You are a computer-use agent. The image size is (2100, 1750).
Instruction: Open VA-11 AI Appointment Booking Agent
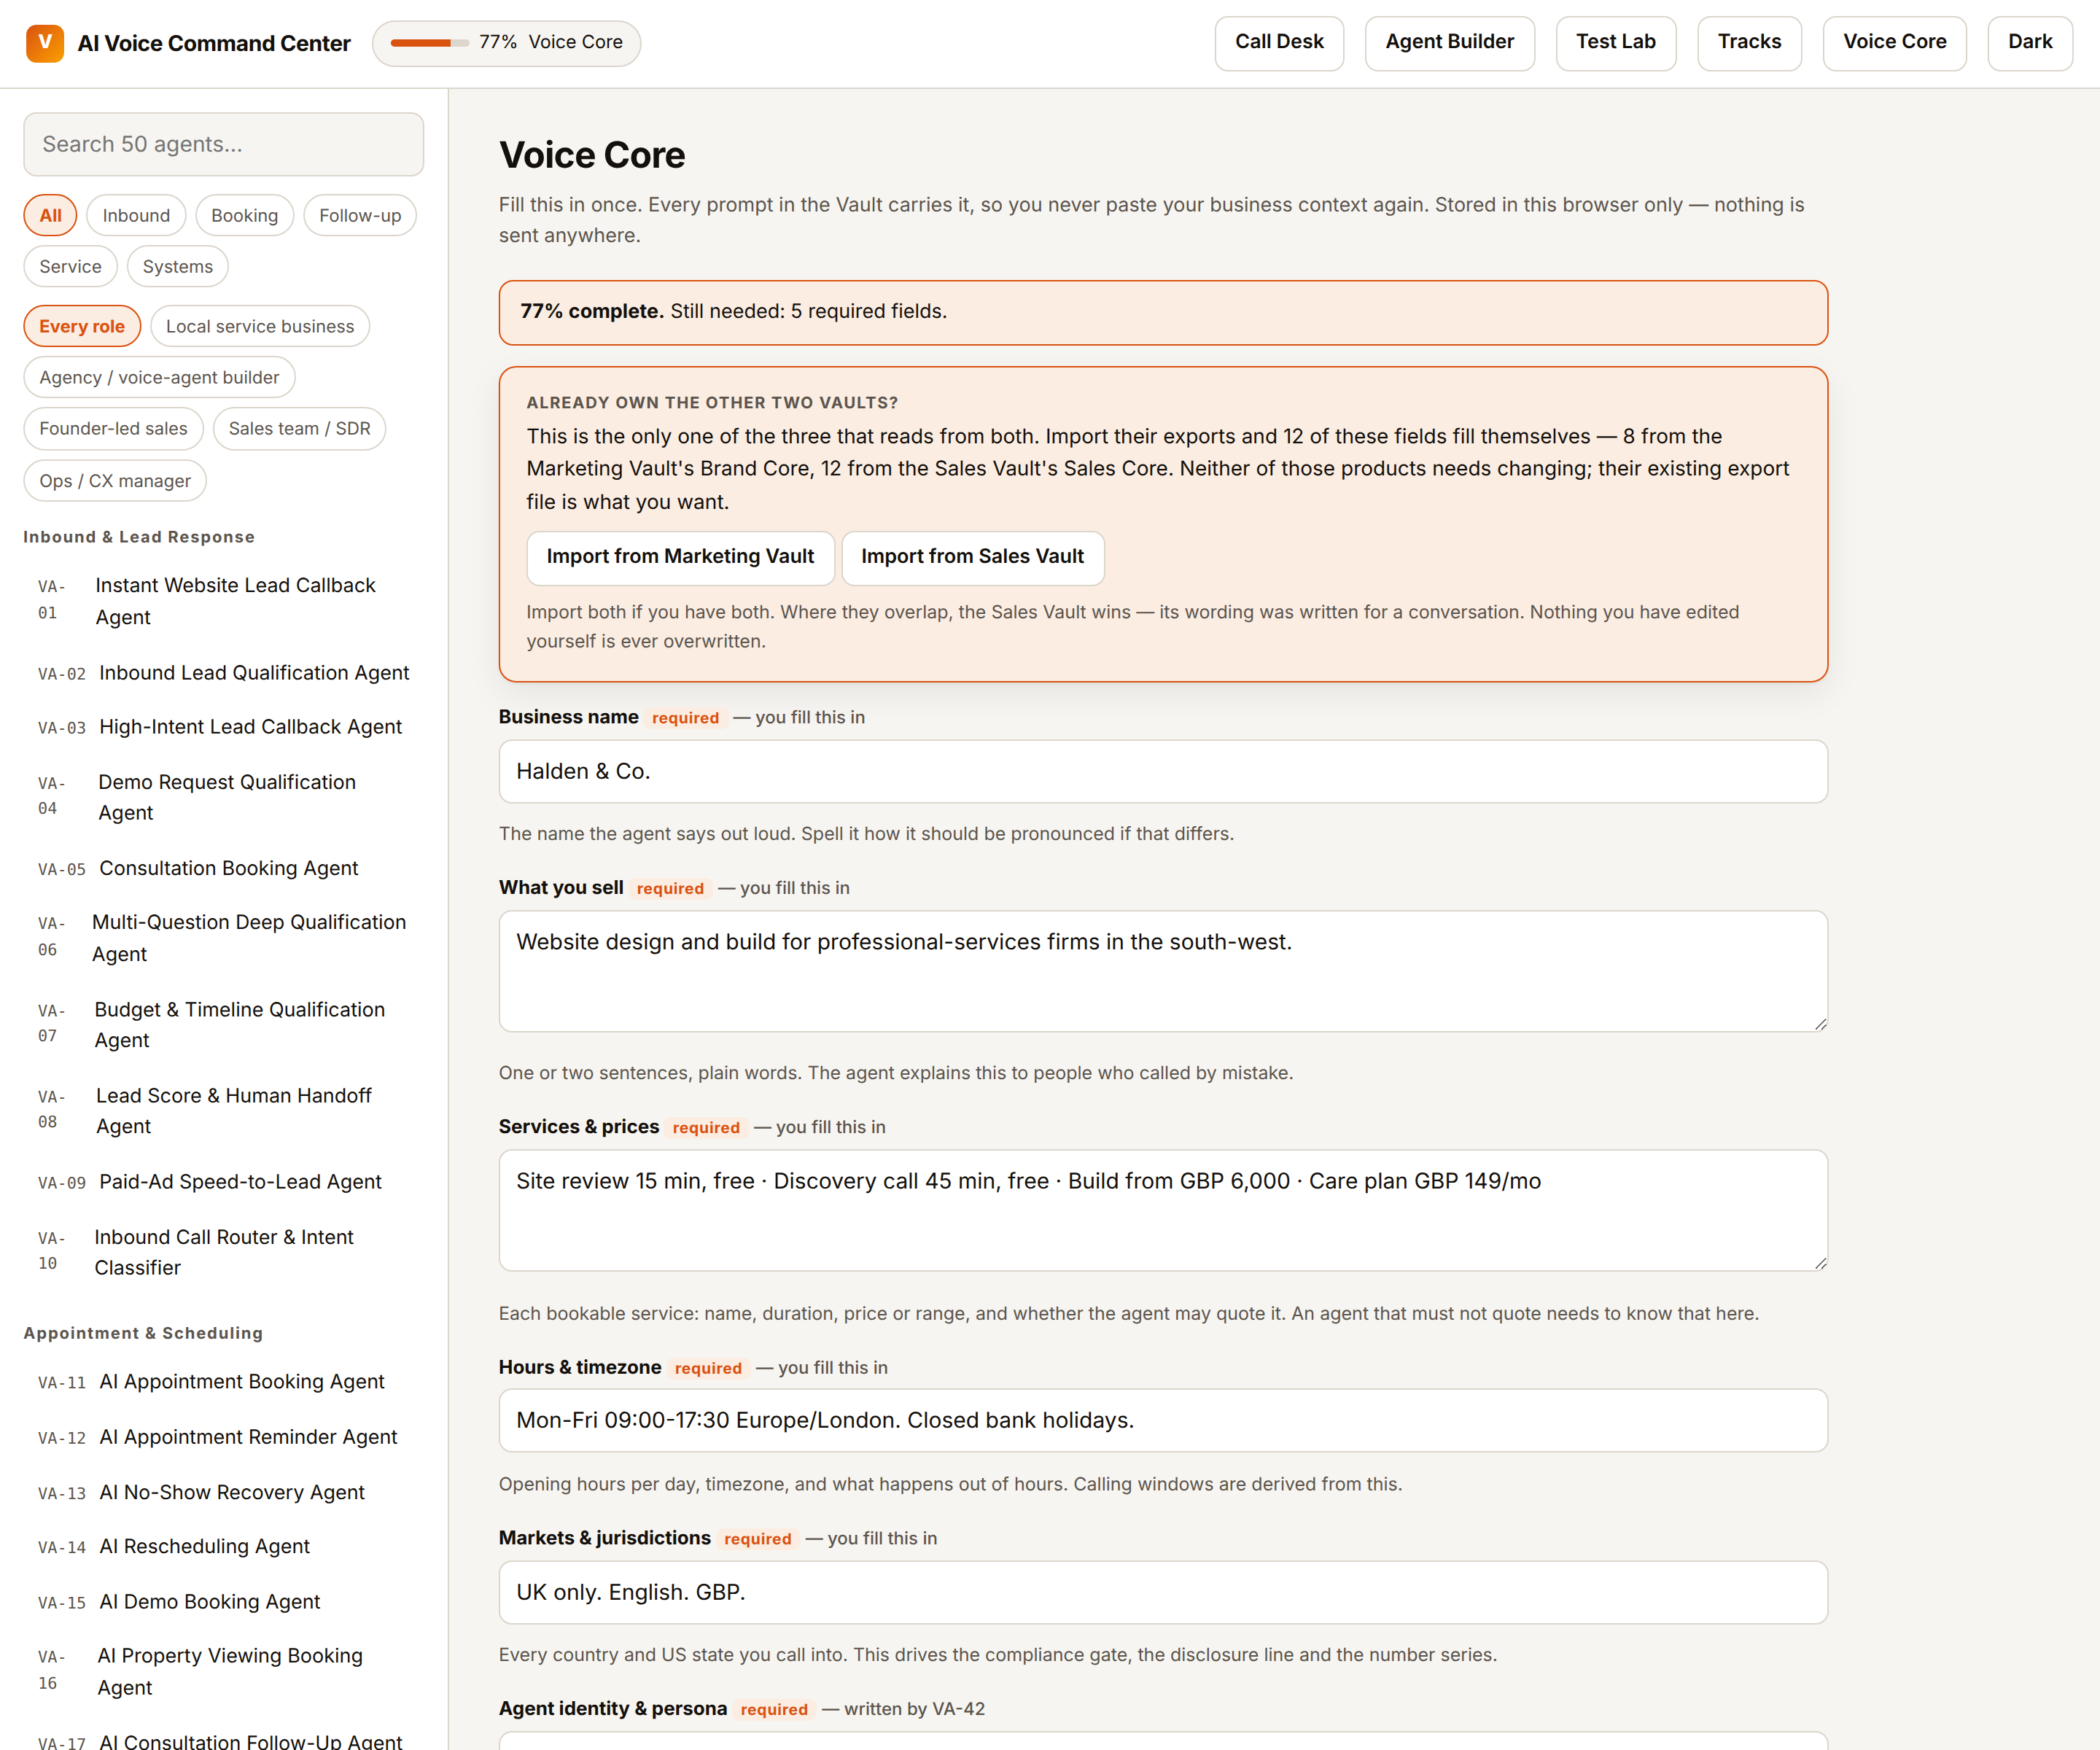pos(224,1382)
